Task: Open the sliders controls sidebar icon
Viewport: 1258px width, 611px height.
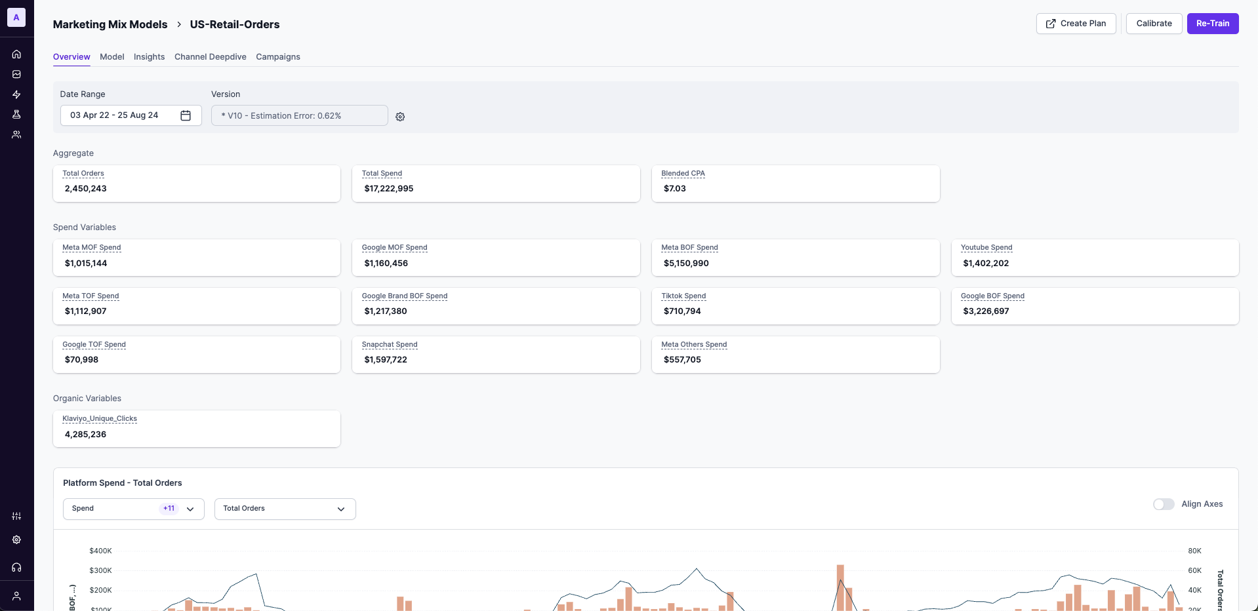Action: click(x=16, y=516)
